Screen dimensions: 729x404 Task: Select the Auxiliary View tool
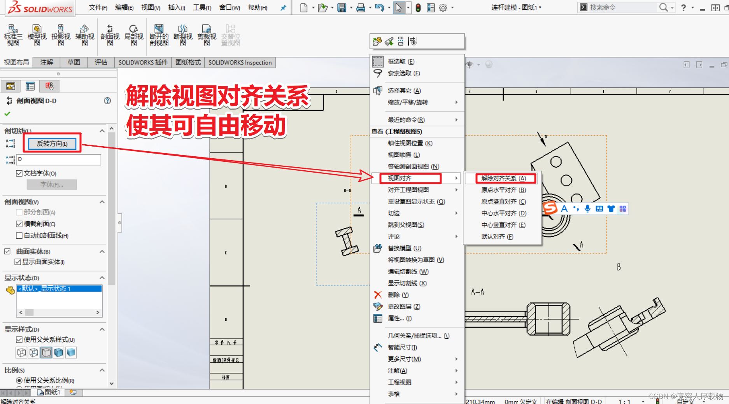point(85,35)
